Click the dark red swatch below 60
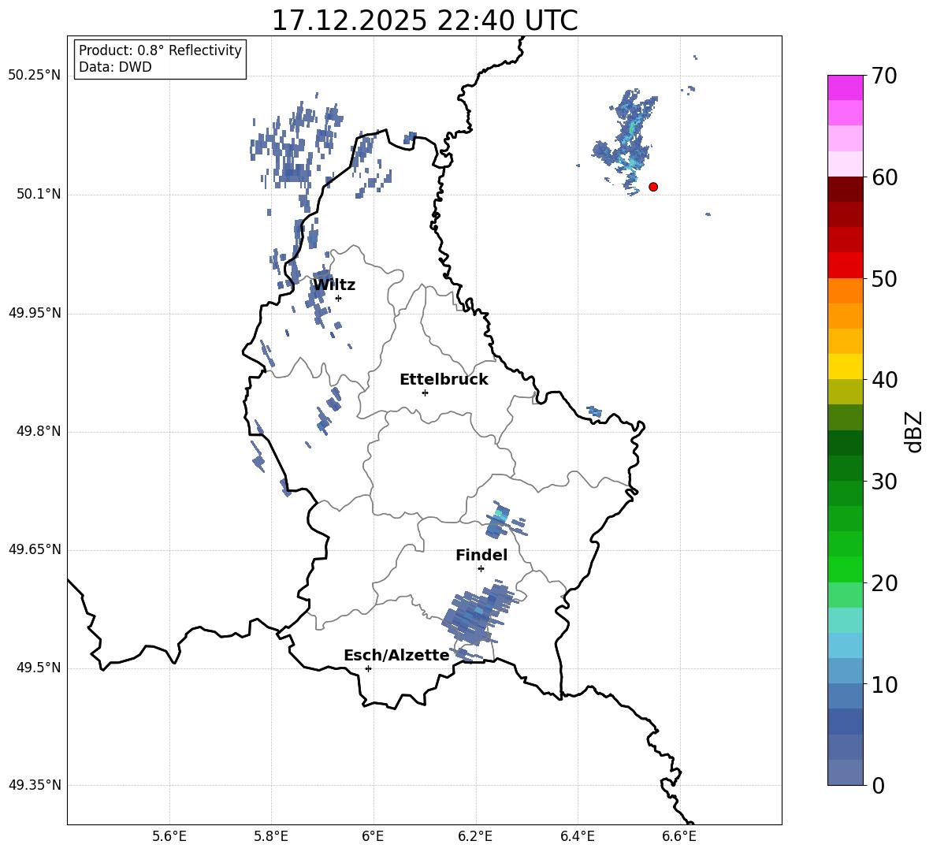933x852 pixels. [x=845, y=189]
